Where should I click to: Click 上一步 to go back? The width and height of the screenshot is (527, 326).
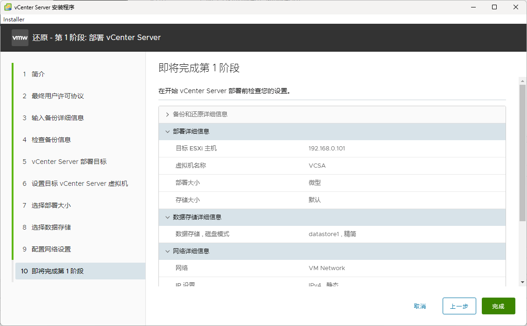tap(459, 306)
